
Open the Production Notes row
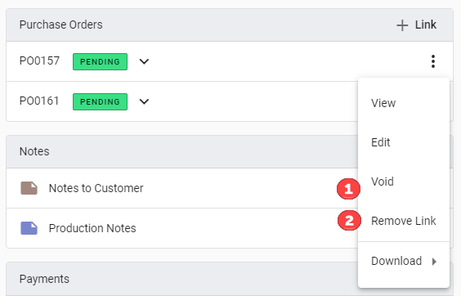[x=182, y=228]
